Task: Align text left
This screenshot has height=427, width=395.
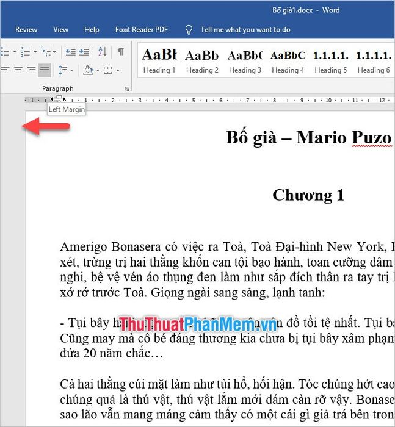Action: 5,70
